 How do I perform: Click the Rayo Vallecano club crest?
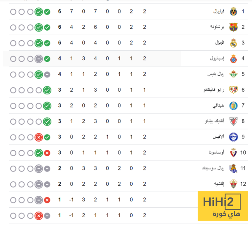coord(233,90)
